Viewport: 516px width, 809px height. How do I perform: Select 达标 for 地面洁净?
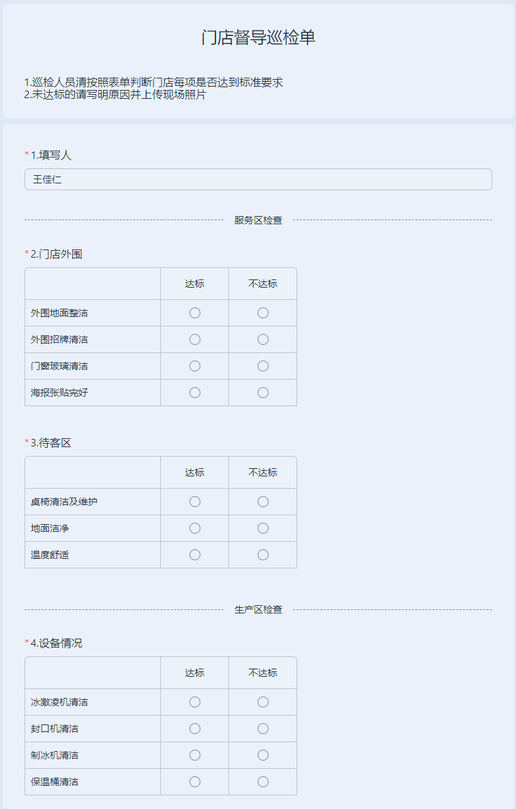point(194,528)
